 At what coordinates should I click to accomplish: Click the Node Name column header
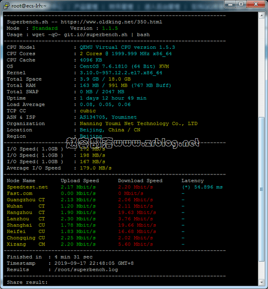[21, 181]
